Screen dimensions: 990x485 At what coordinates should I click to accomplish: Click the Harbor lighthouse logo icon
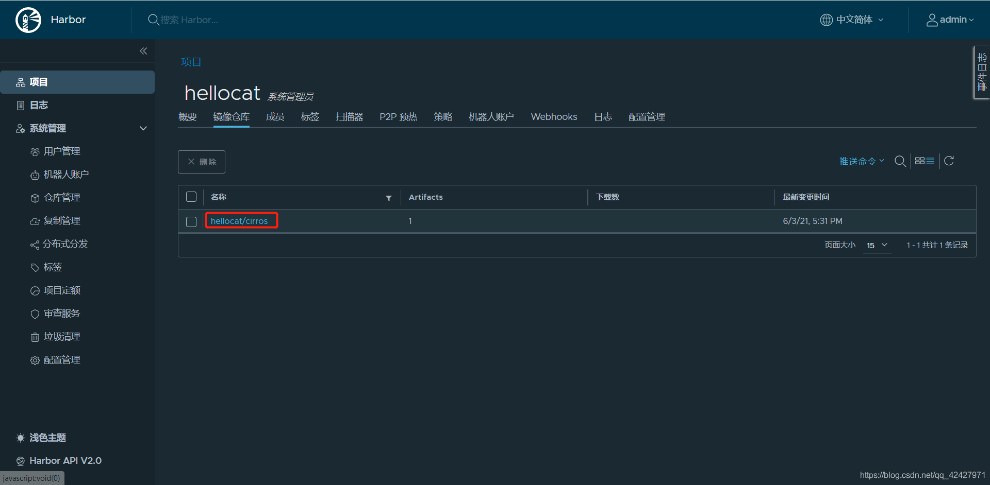(28, 20)
